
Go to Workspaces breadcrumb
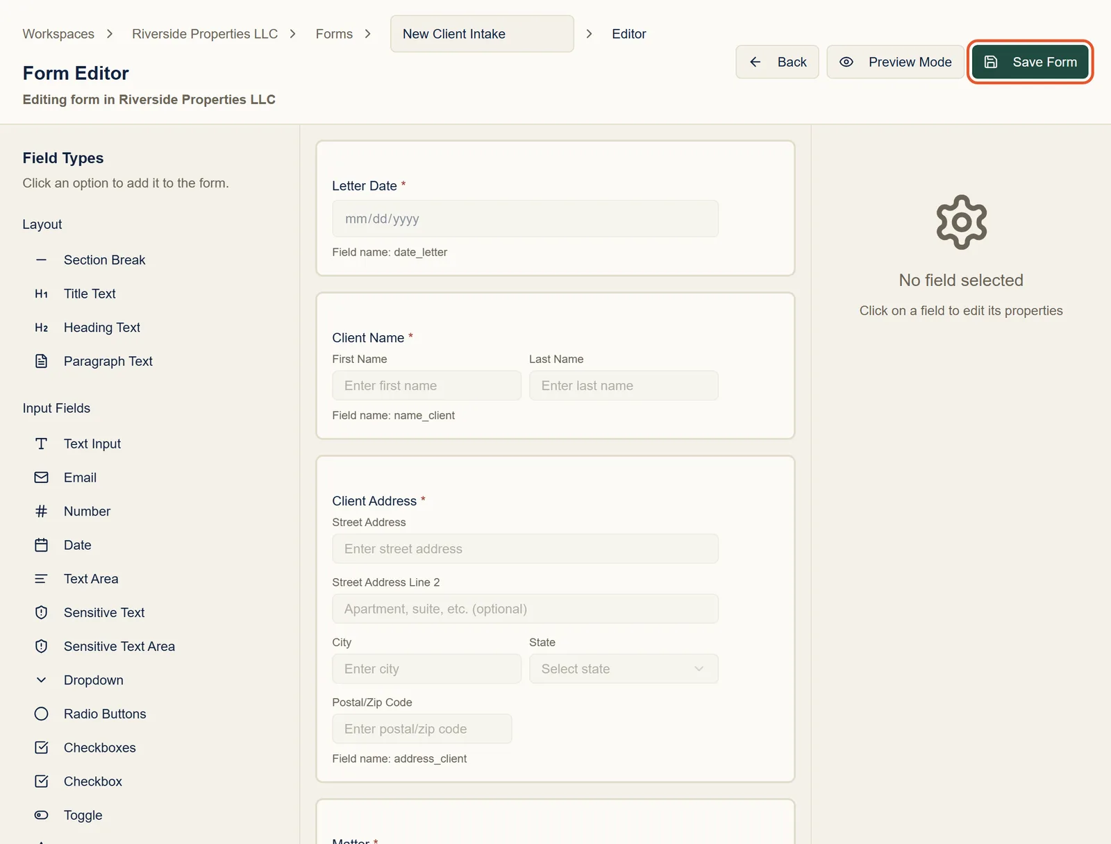pyautogui.click(x=58, y=34)
